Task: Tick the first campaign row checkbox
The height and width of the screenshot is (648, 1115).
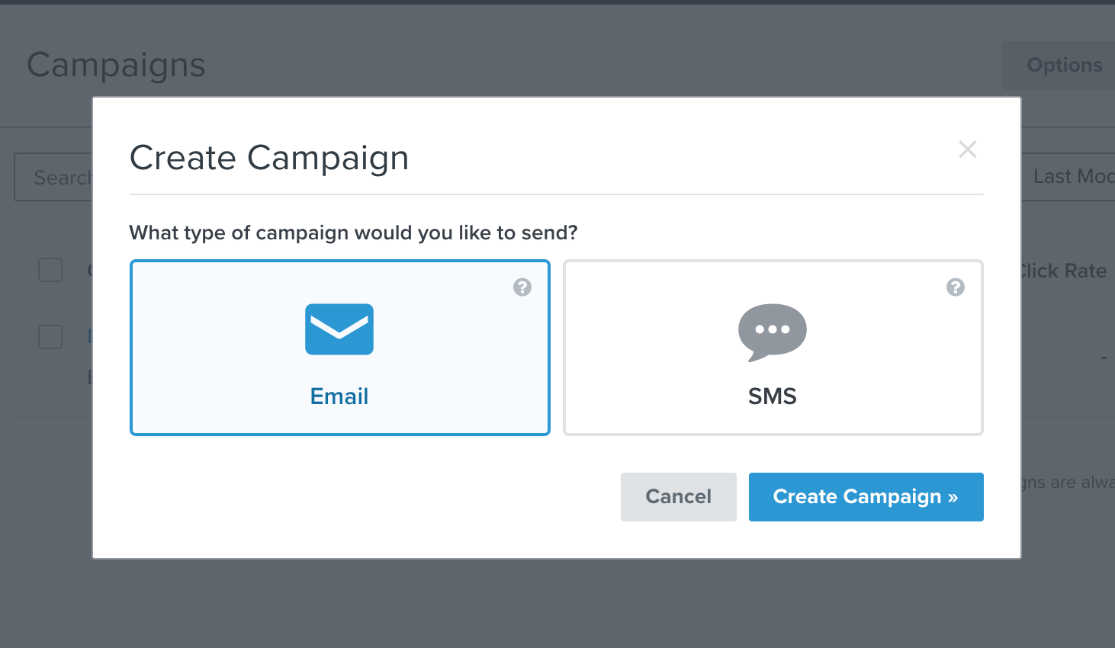Action: point(50,337)
